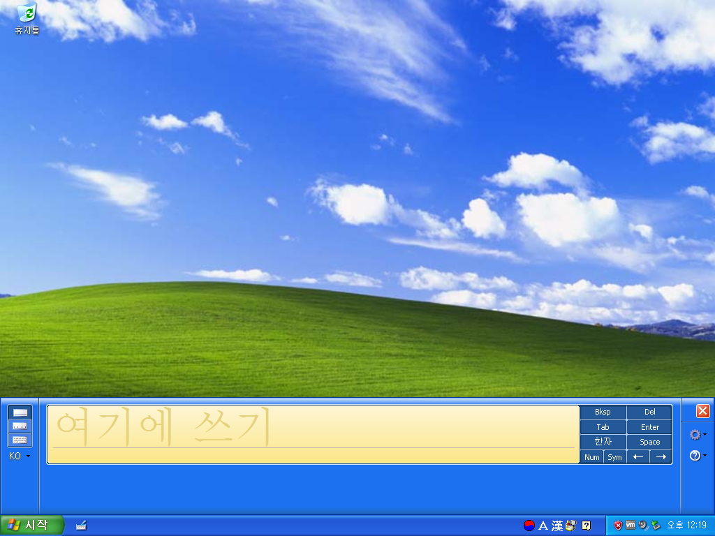Open the 시작 Start menu
Viewport: 715px width, 536px height.
[32, 526]
